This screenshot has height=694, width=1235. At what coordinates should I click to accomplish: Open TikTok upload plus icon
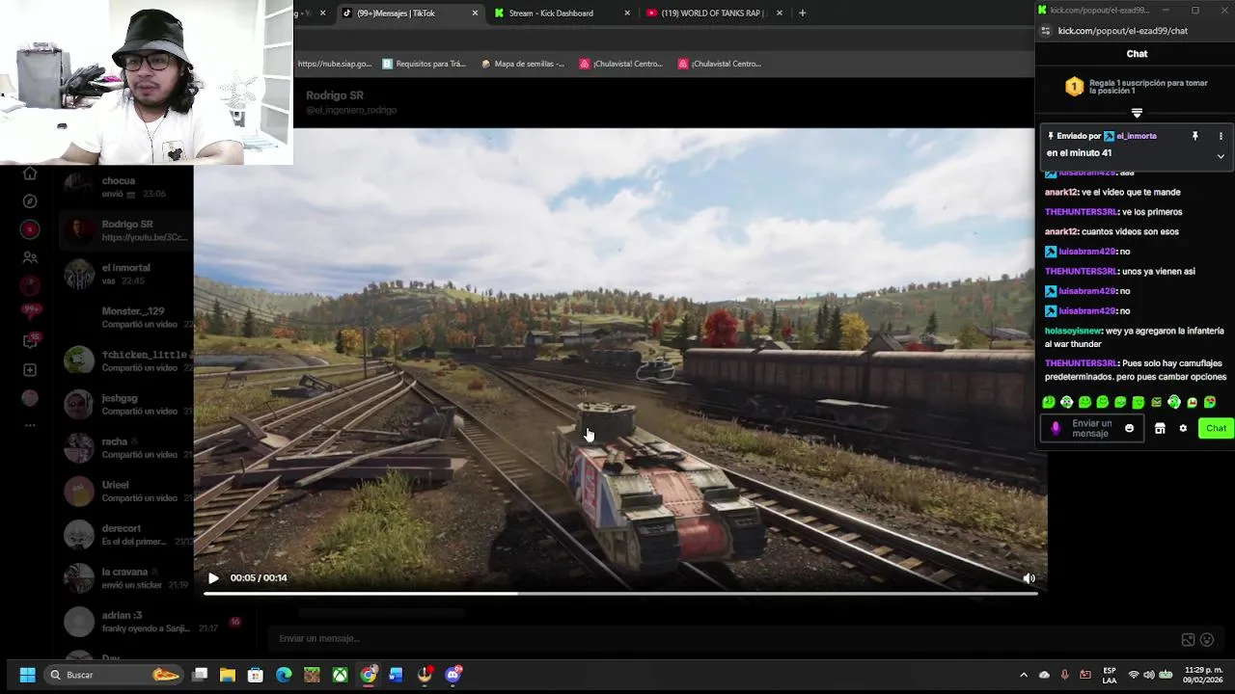pos(30,370)
